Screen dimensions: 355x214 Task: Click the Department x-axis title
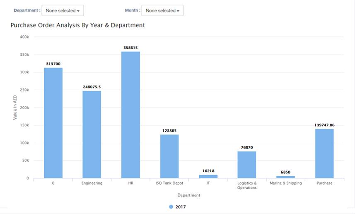[x=188, y=195]
